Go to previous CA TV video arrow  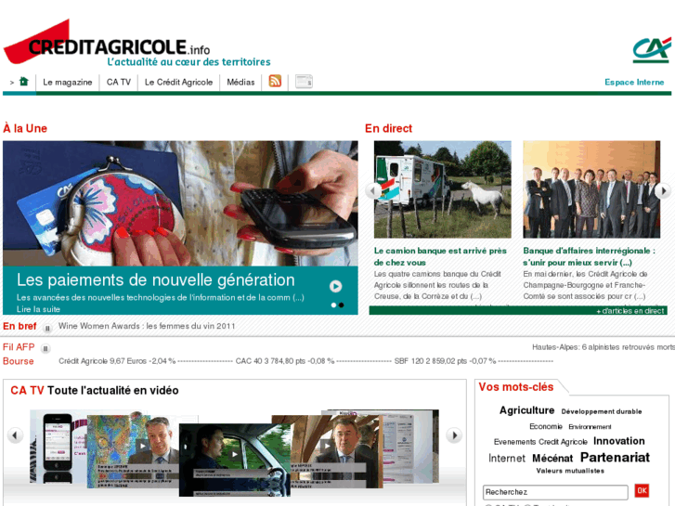(x=15, y=435)
